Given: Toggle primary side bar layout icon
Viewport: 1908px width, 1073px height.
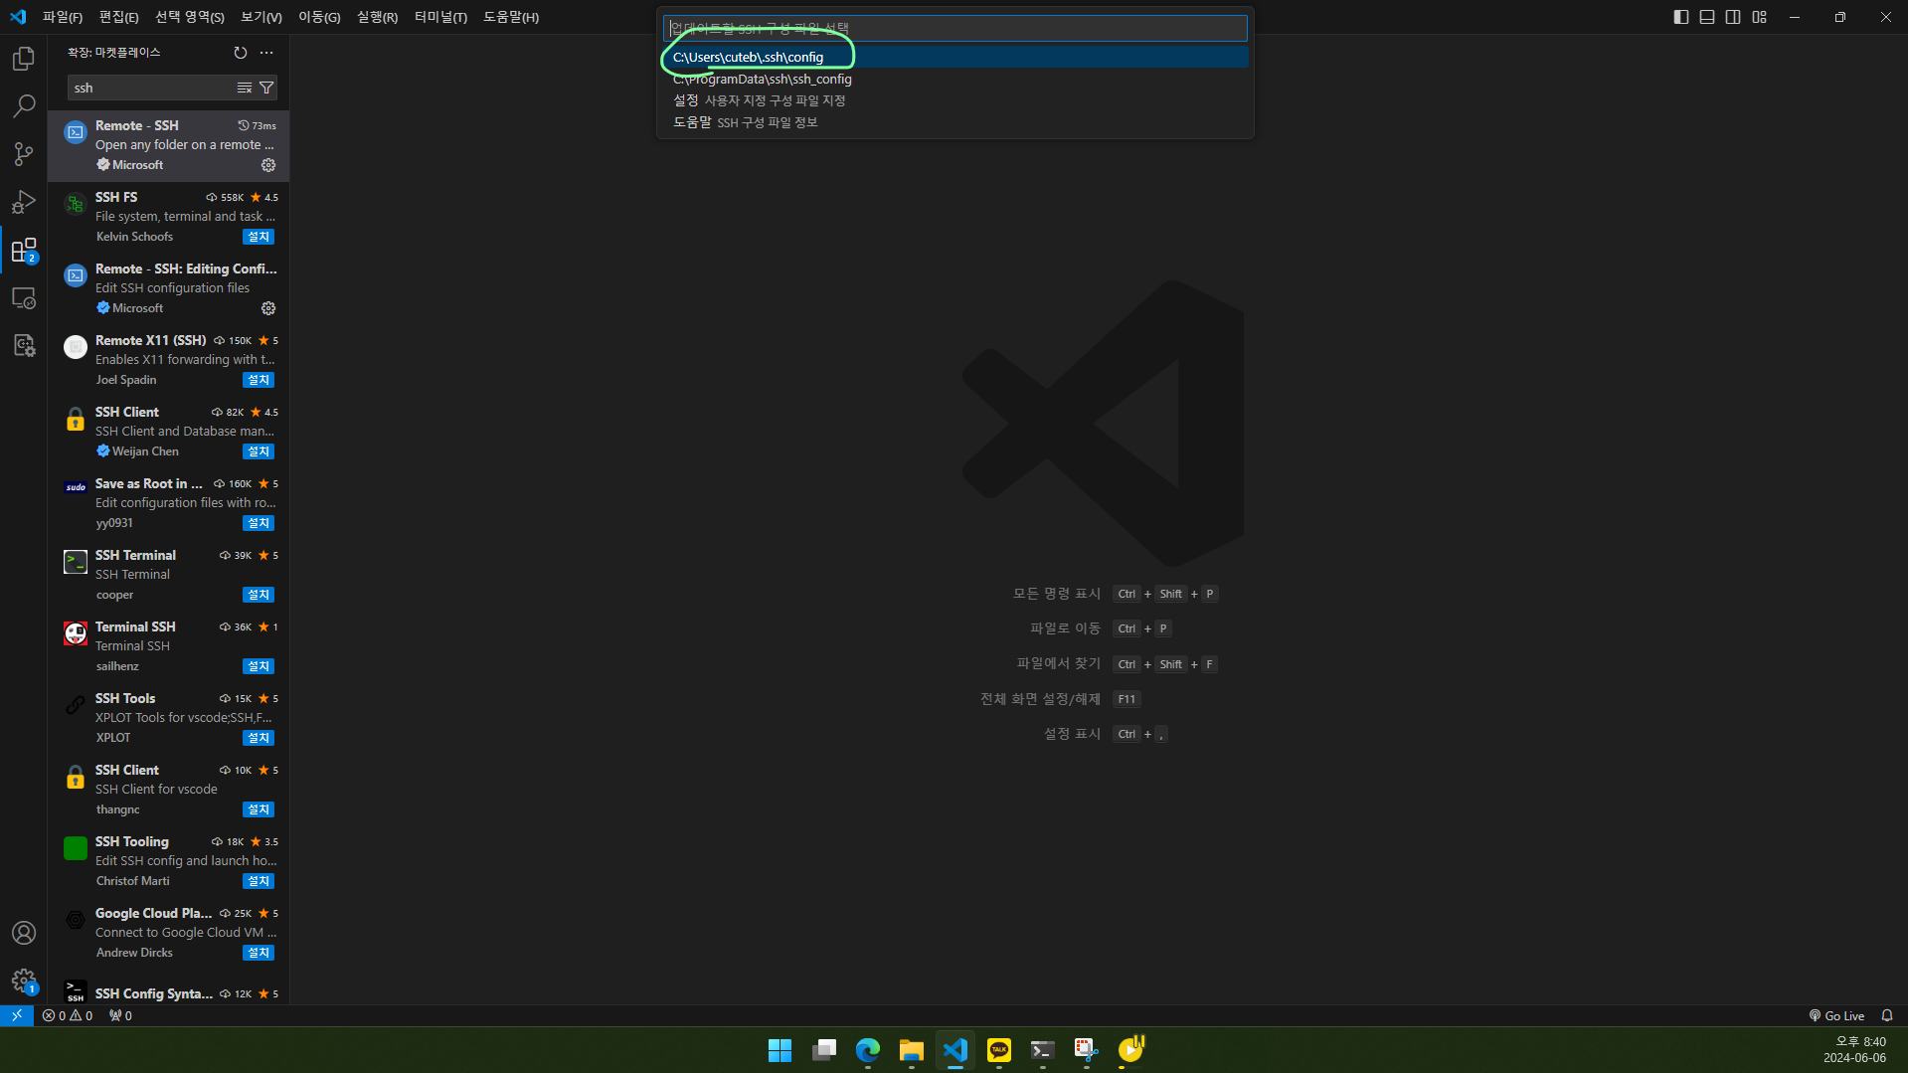Looking at the screenshot, I should point(1681,17).
